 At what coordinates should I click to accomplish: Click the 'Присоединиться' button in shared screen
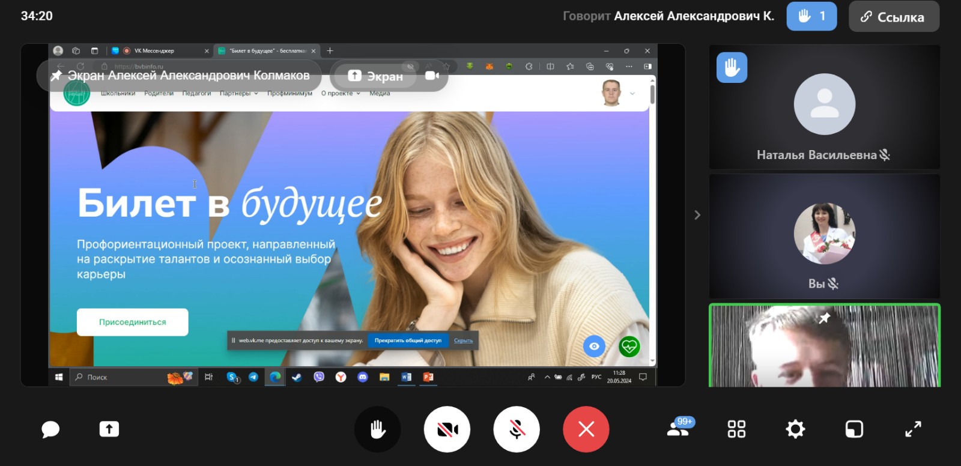(132, 322)
